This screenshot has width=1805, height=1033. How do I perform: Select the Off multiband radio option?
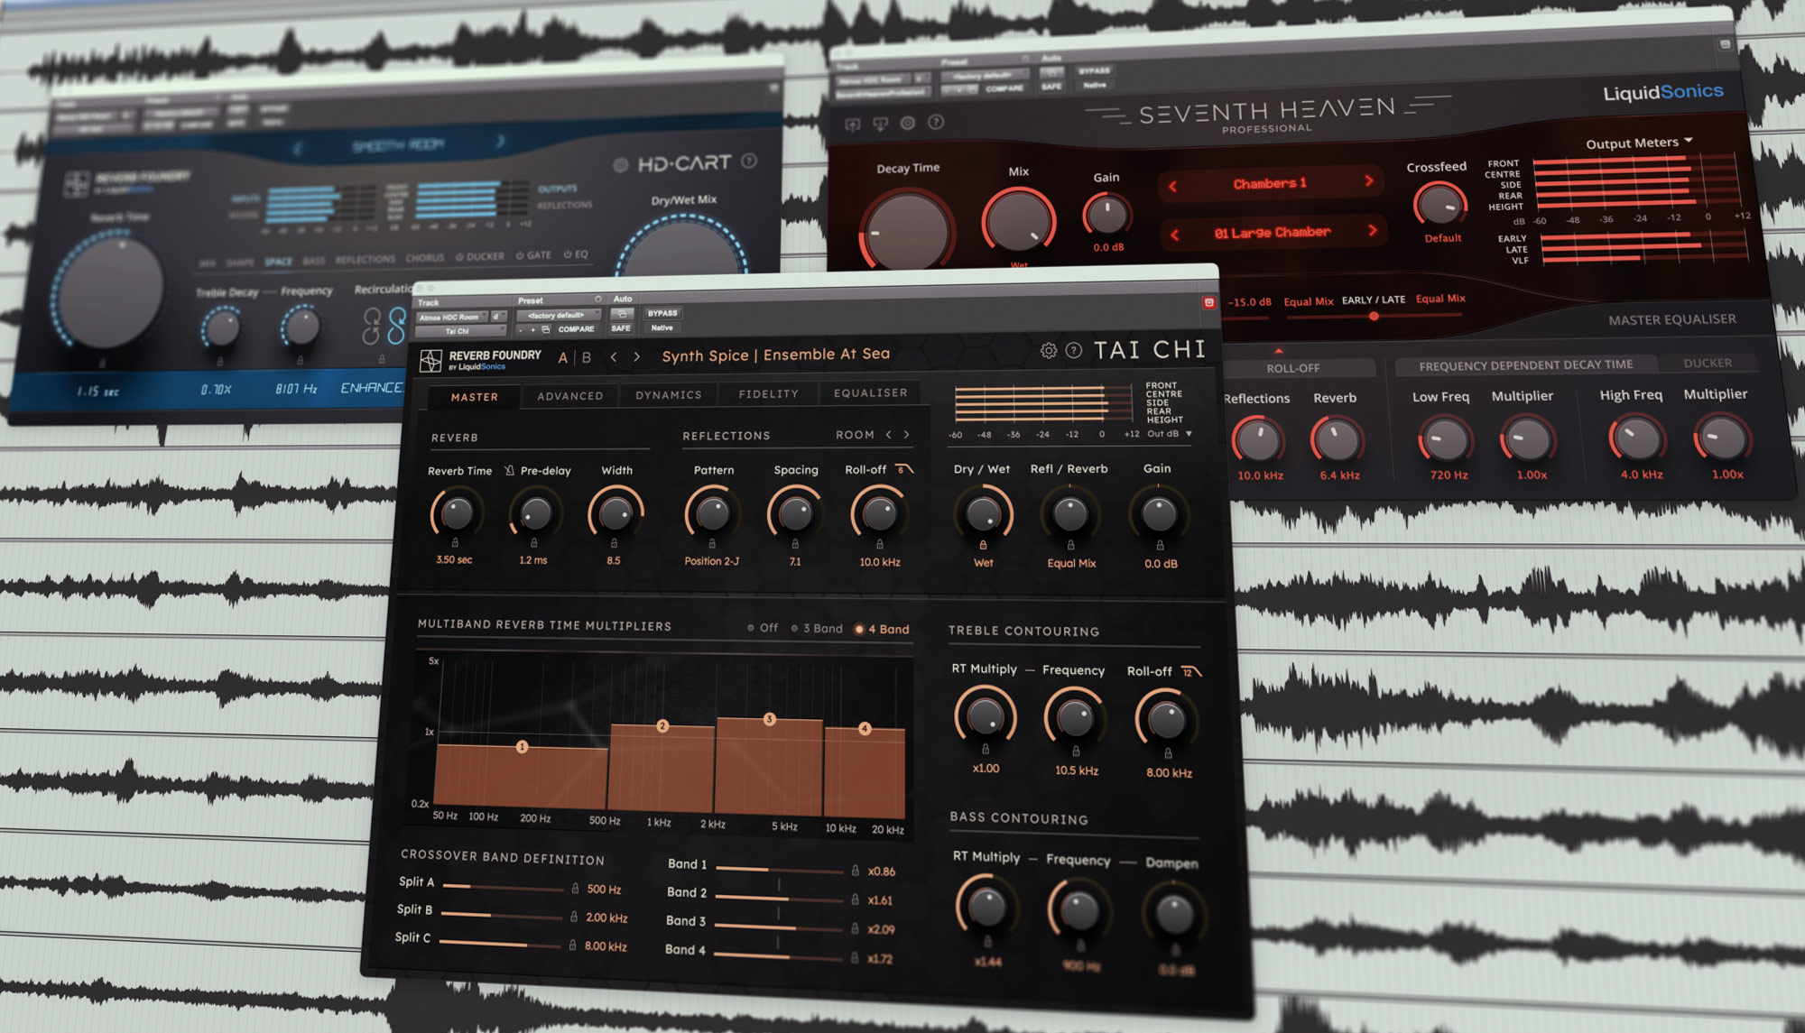[x=763, y=628]
